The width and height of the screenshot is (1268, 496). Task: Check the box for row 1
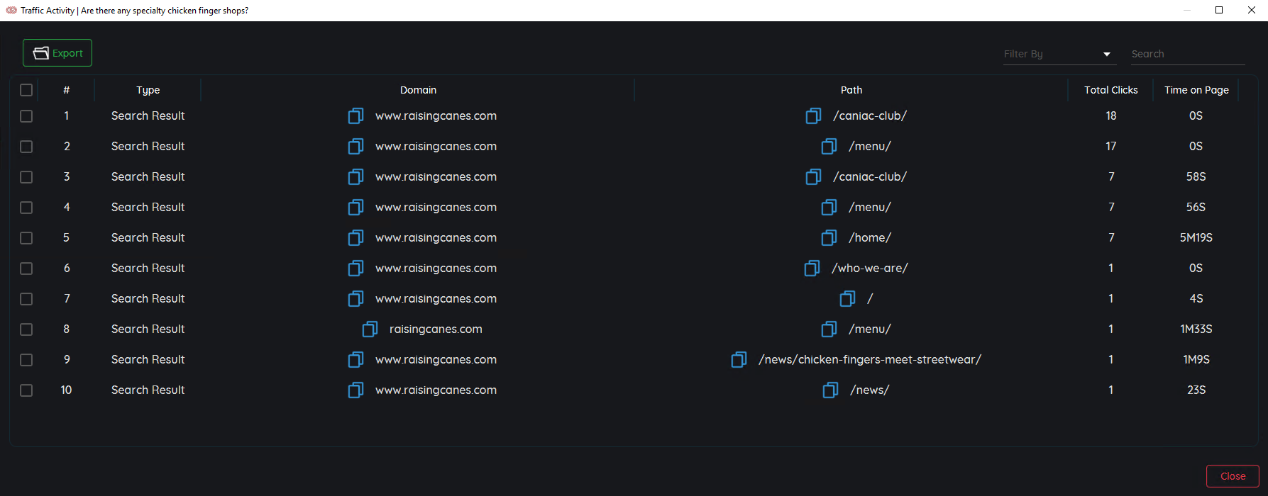[26, 115]
